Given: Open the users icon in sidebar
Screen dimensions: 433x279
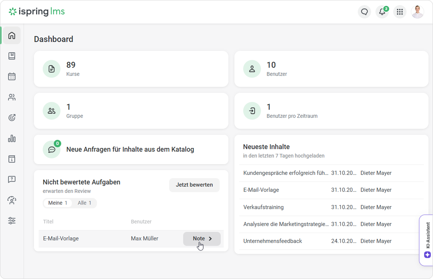Looking at the screenshot, I should pos(12,97).
